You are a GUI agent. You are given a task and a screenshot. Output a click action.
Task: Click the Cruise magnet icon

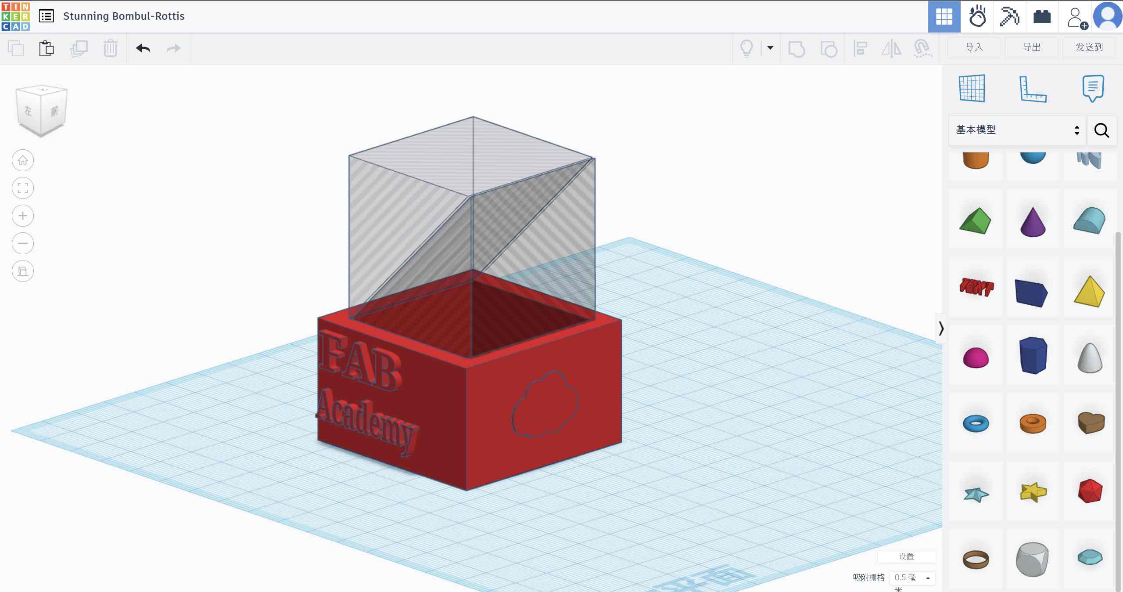point(922,48)
